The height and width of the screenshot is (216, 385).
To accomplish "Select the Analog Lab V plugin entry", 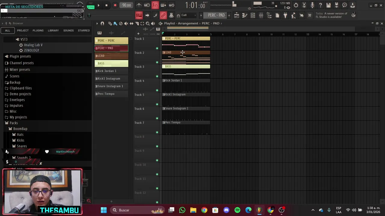I will click(33, 45).
